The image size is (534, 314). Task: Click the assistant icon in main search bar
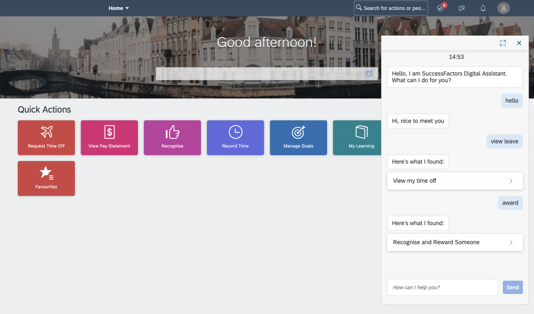pyautogui.click(x=369, y=73)
